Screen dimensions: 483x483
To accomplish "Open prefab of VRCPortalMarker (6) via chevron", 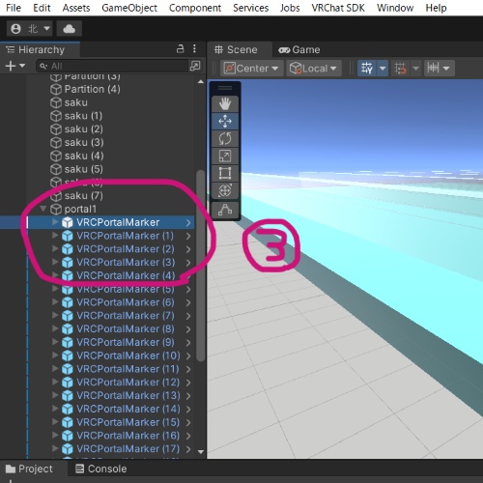I will point(188,302).
